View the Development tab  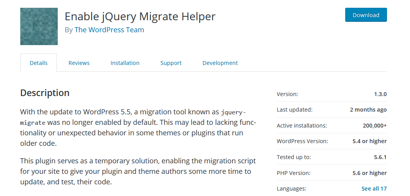click(220, 63)
